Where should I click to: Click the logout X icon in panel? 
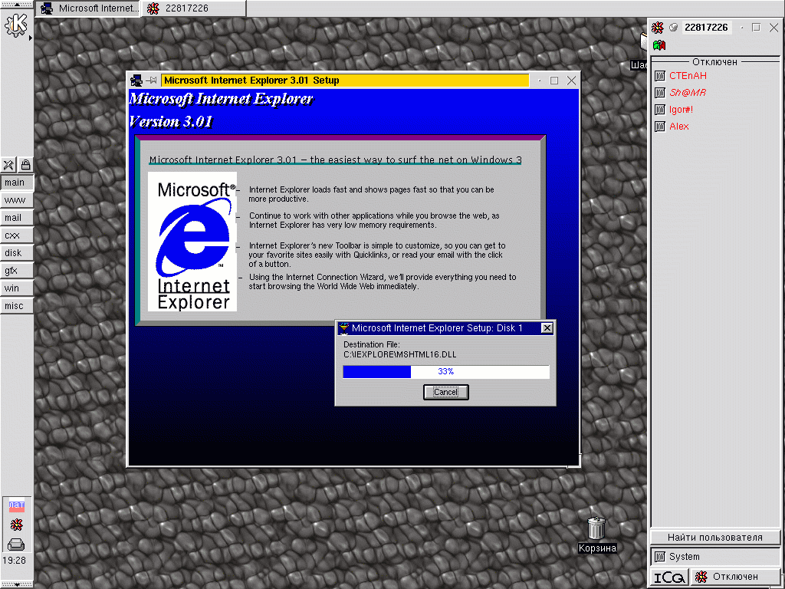(x=8, y=164)
